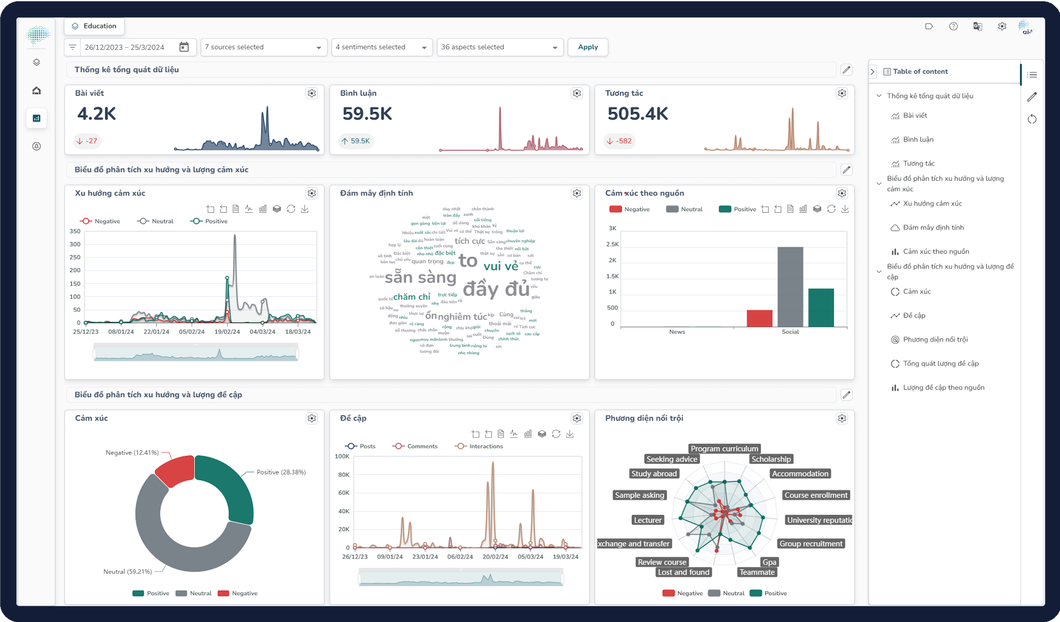
Task: Click the Đề cập chart zoom slider
Action: pos(461,577)
